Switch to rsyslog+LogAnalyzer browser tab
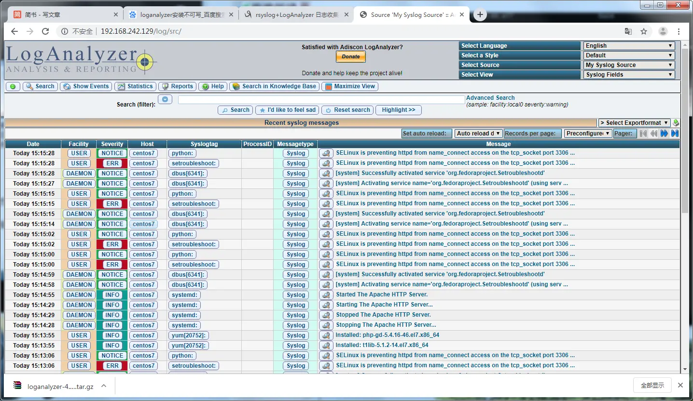Image resolution: width=693 pixels, height=401 pixels. pos(295,14)
